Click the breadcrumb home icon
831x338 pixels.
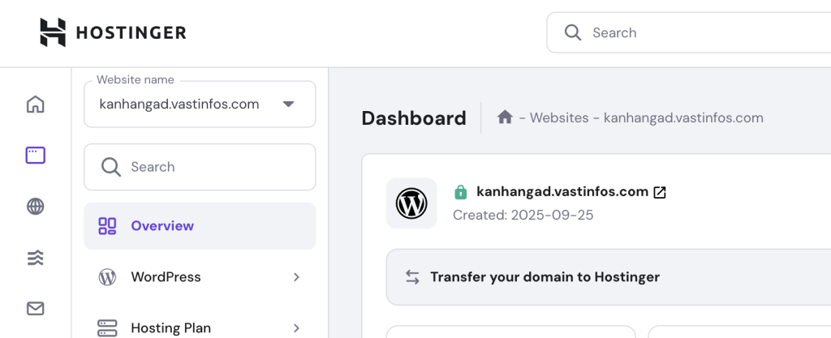pyautogui.click(x=505, y=118)
